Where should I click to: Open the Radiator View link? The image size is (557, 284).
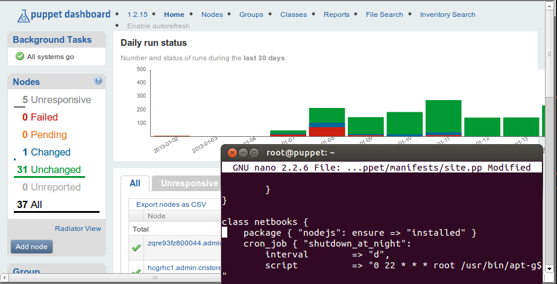coord(78,229)
